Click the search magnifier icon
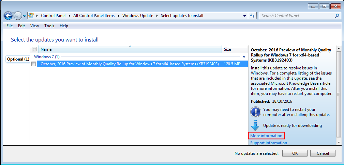This screenshot has width=344, height=165. click(337, 16)
